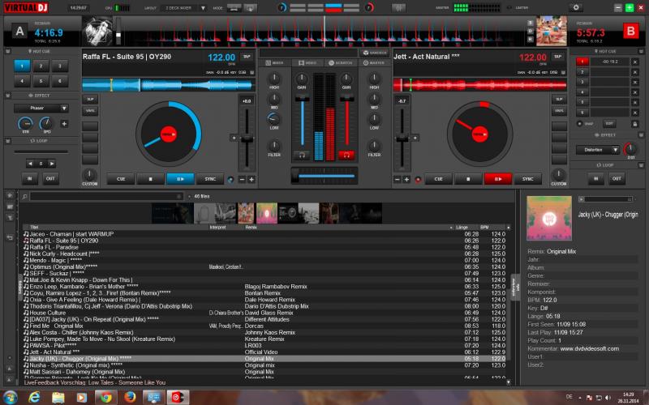Click the library search magnifier icon

(24, 197)
